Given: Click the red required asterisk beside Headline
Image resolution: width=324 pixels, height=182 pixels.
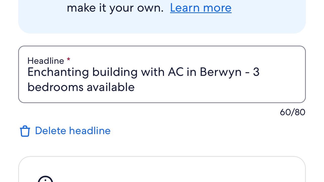Looking at the screenshot, I should 68,60.
